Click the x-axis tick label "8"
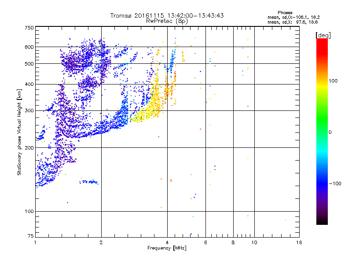 [x=233, y=242]
